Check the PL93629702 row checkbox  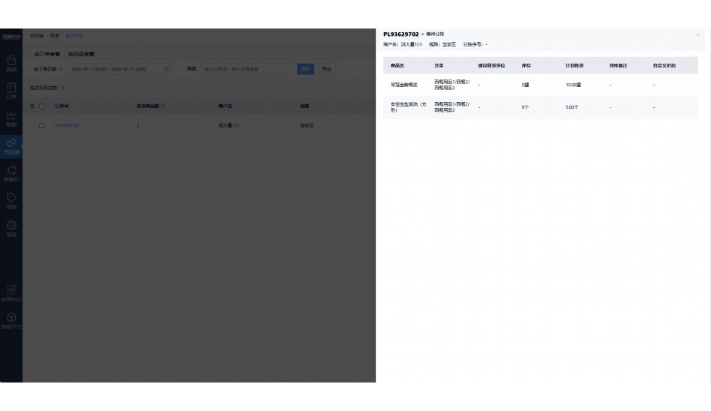(x=42, y=125)
